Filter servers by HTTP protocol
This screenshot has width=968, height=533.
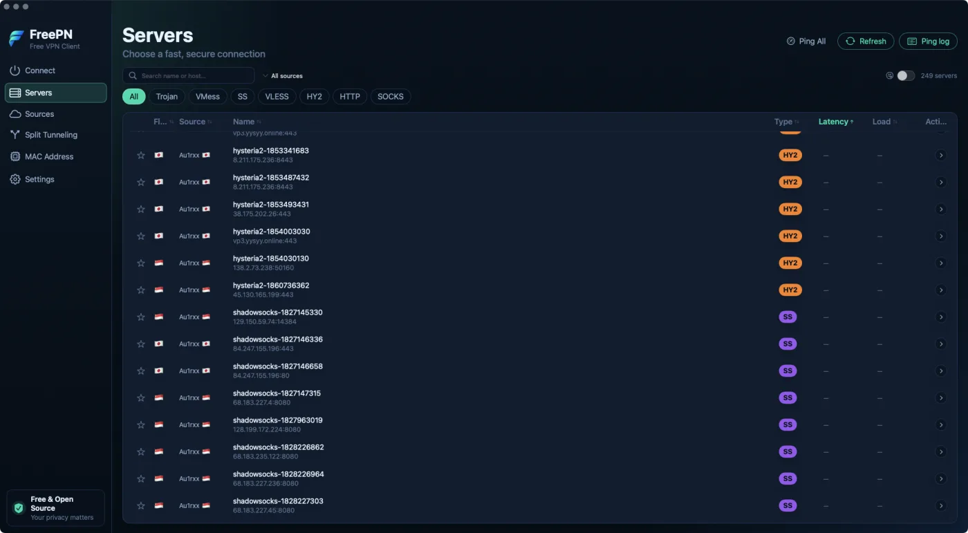(x=350, y=97)
